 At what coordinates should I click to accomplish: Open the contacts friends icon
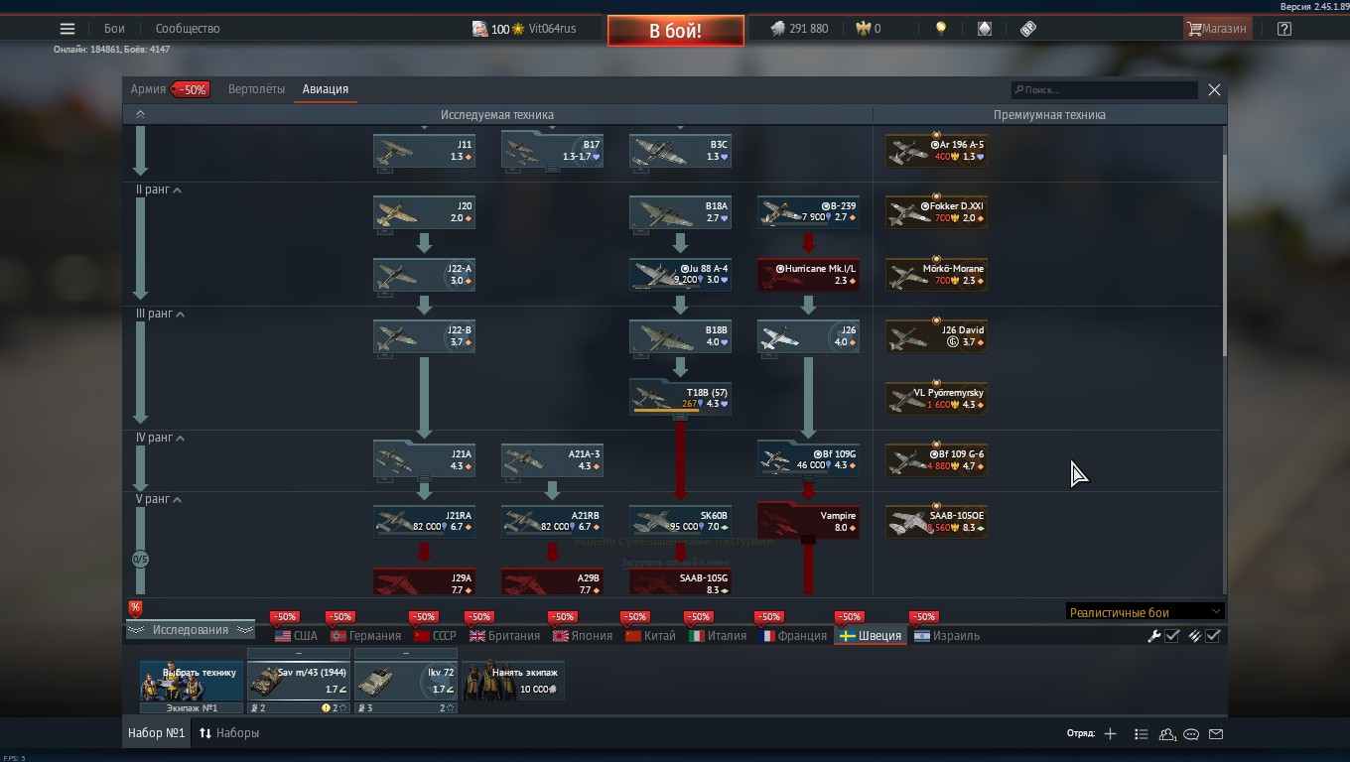tap(1167, 734)
